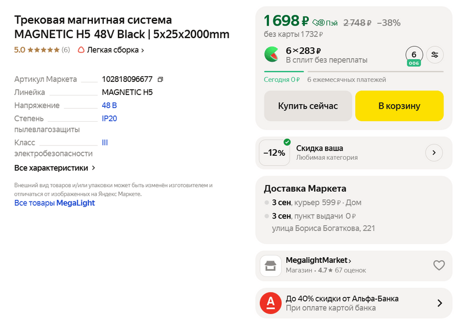This screenshot has width=456, height=322.
Task: Follow the 48 В voltage link
Action: (x=109, y=105)
